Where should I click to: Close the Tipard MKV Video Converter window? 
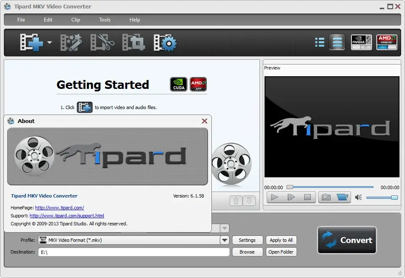[x=398, y=6]
